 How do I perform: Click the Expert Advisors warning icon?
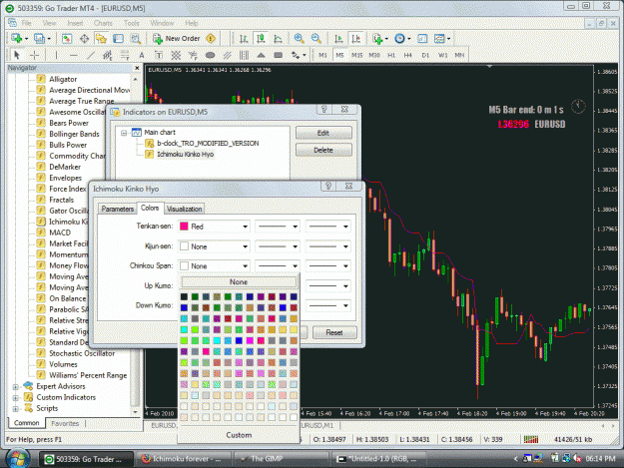coord(211,39)
